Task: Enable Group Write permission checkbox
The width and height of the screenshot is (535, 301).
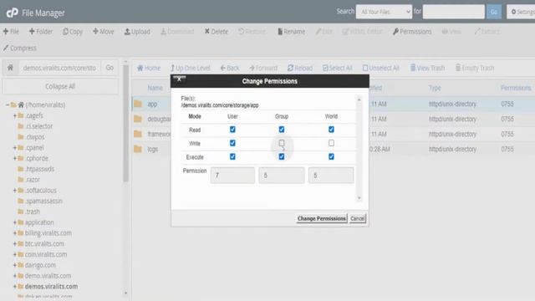Action: point(282,143)
